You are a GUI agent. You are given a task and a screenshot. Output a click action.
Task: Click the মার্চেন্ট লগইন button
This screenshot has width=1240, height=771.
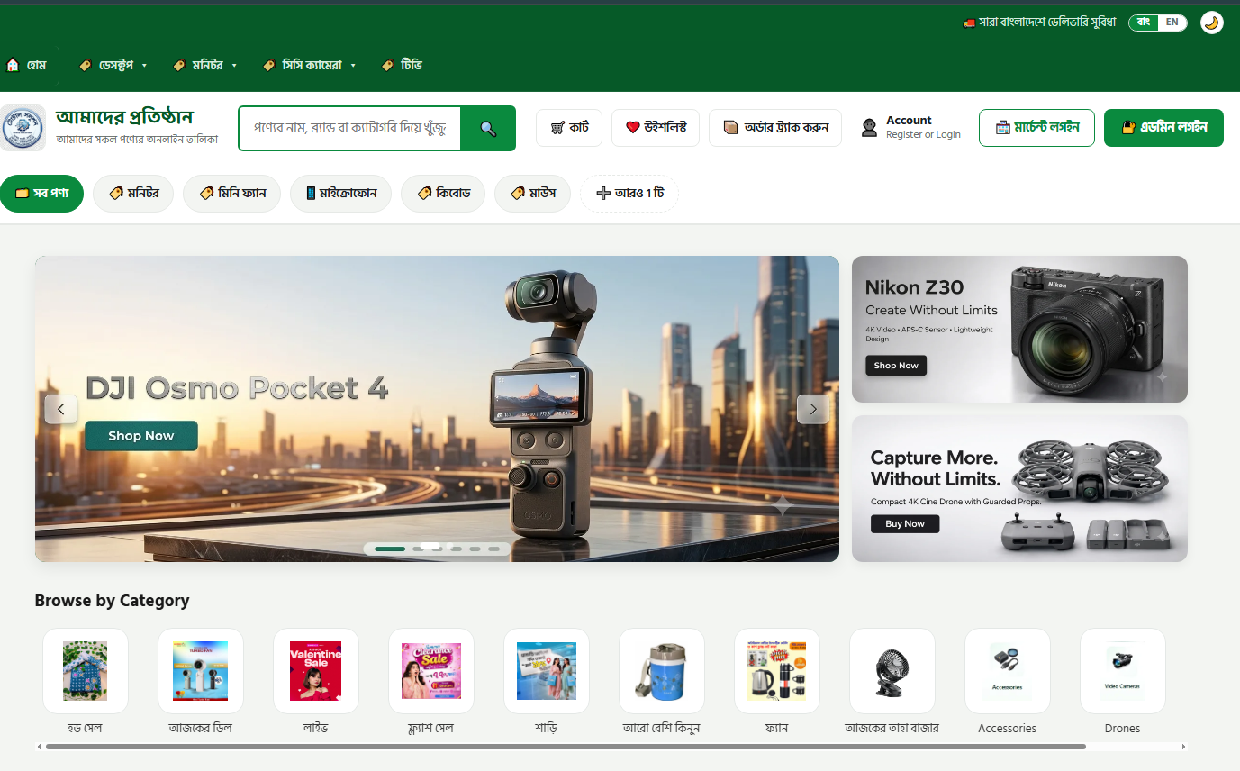pos(1036,128)
